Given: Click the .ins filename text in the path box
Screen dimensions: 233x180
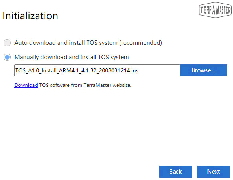Looking at the screenshot, I should 77,70.
